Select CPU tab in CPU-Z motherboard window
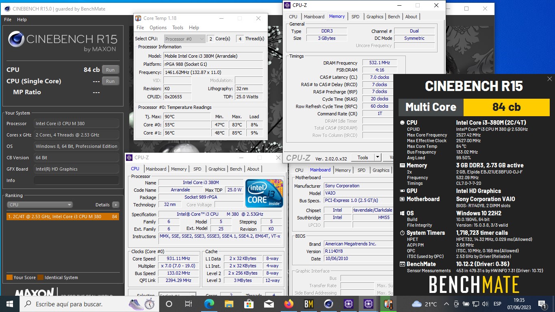Screen dimensions: 555x312 299,170
